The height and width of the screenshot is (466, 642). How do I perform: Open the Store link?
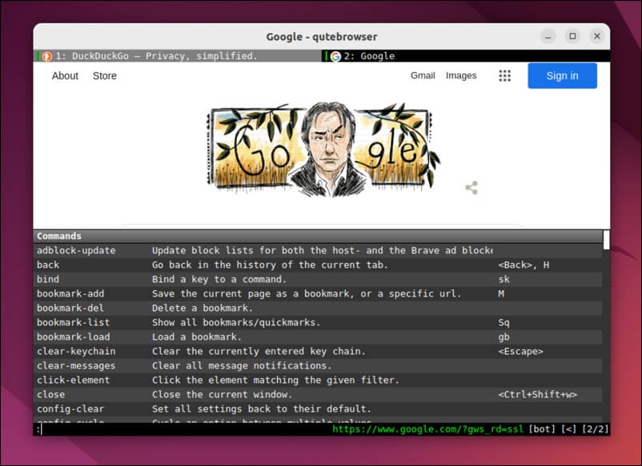click(x=105, y=76)
